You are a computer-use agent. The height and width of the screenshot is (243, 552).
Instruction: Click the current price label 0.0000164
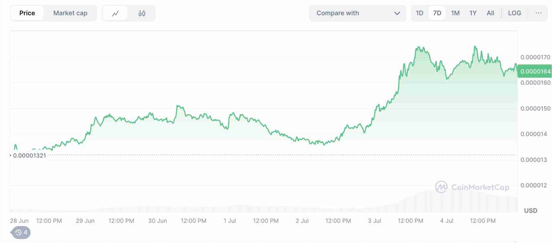(535, 71)
